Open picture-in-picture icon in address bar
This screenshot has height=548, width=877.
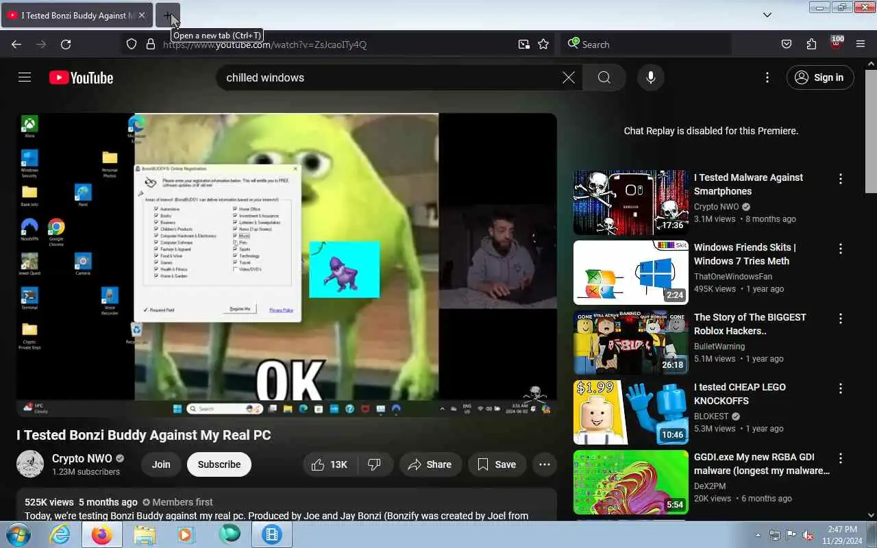[524, 45]
